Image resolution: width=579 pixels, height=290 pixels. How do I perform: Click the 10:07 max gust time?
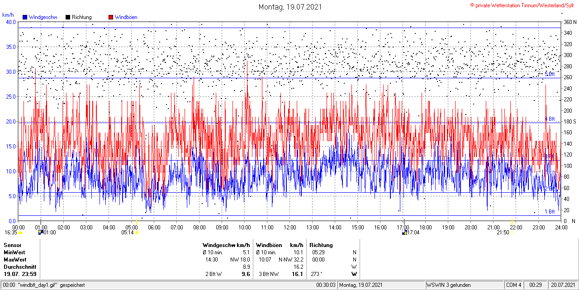coord(265,260)
